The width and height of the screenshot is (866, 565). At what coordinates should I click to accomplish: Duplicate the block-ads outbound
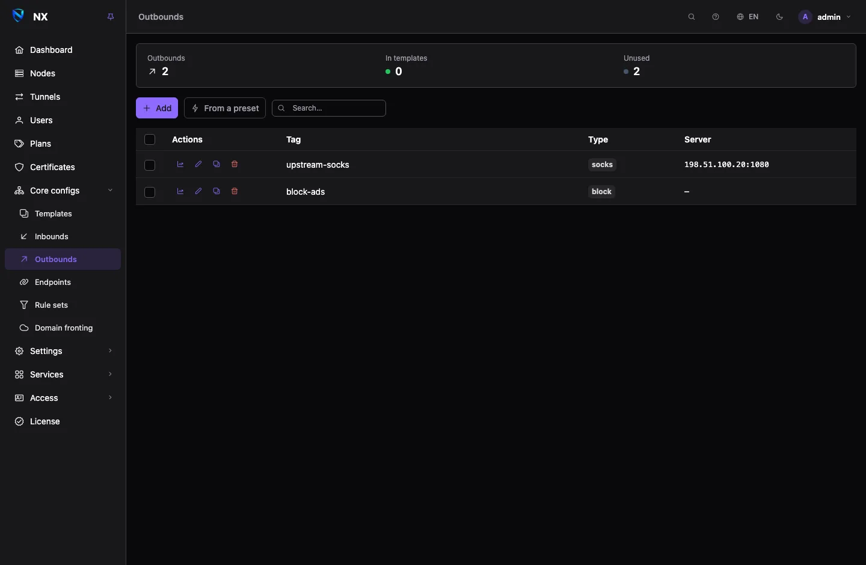pyautogui.click(x=216, y=191)
